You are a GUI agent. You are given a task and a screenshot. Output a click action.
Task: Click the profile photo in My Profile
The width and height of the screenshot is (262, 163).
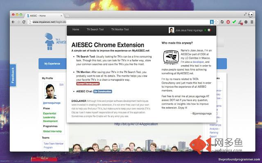[51, 91]
